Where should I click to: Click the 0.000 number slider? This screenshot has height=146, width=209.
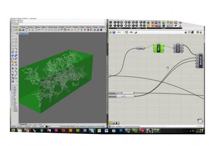pyautogui.click(x=121, y=93)
